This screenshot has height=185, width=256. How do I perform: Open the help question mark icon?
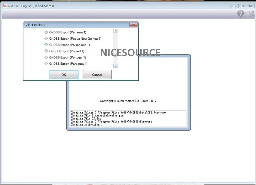[x=240, y=13]
